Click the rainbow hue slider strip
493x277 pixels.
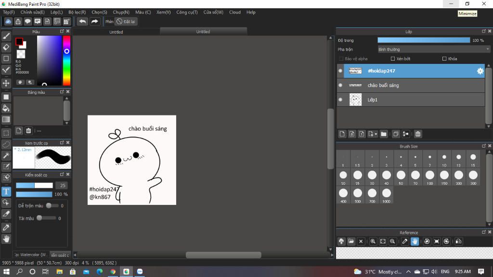tap(66, 60)
